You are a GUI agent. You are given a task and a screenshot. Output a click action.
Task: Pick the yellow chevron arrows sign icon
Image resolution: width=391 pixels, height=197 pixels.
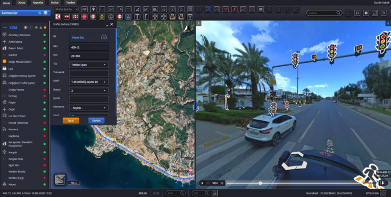tap(102, 17)
